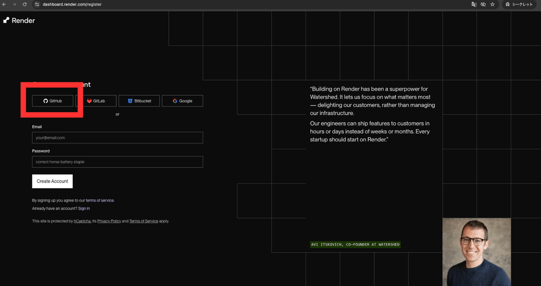
Task: Click the Create Account button
Action: coord(52,181)
